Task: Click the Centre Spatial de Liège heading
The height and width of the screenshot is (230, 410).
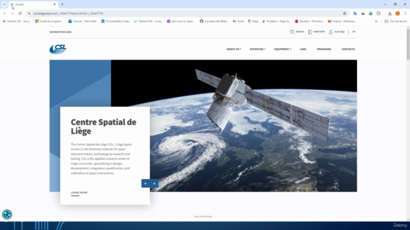Action: (x=104, y=126)
